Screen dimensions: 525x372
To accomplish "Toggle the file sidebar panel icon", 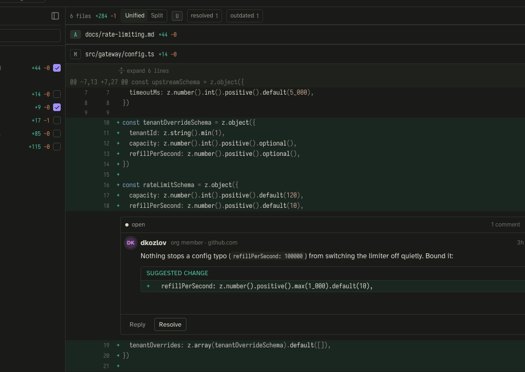I will 55,16.
